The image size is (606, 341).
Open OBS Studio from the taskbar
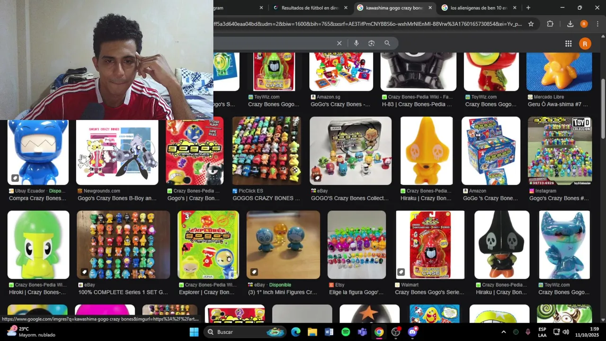point(396,332)
